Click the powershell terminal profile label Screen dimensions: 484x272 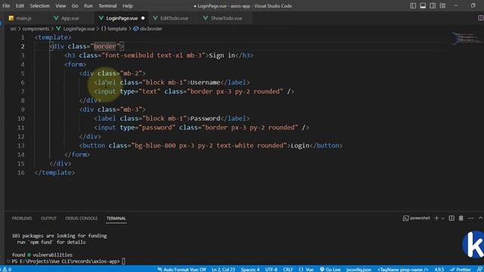pyautogui.click(x=417, y=218)
